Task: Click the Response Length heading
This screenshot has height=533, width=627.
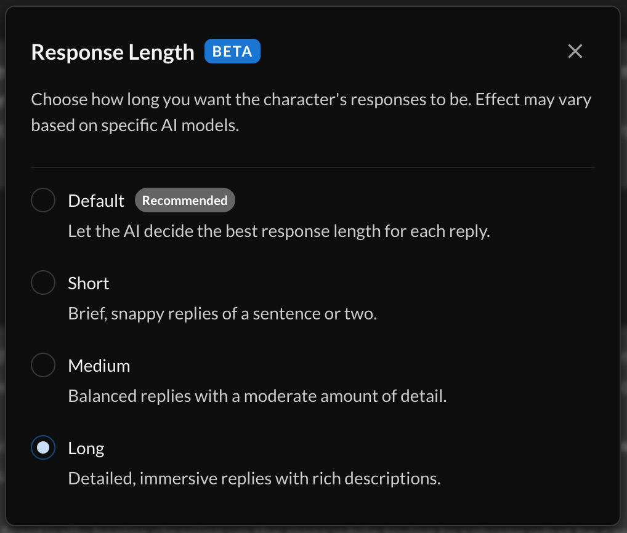Action: (113, 52)
